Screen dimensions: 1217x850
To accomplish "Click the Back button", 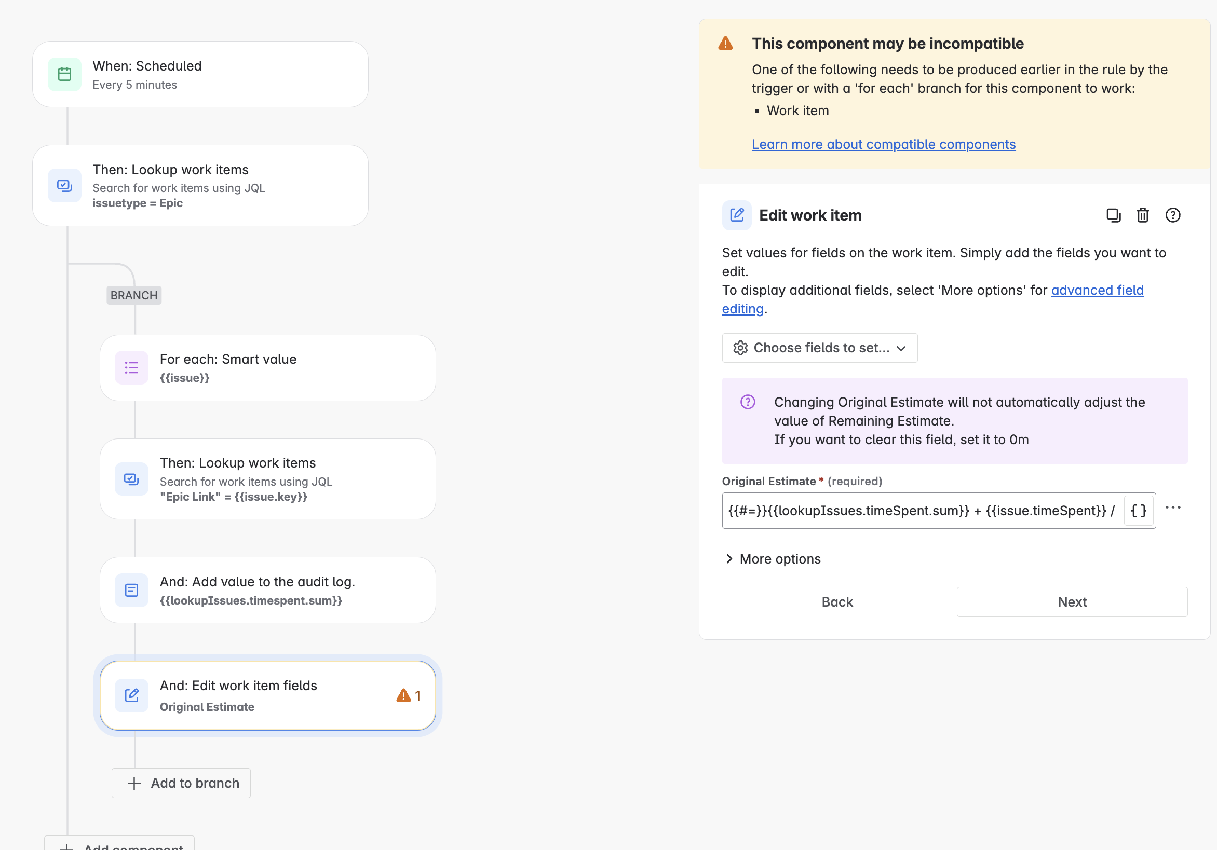I will tap(837, 602).
